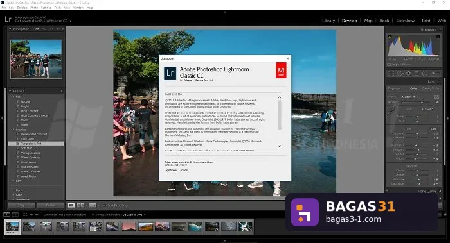This screenshot has height=243, width=450.
Task: Collapse the Color preset group
Action: point(14,97)
